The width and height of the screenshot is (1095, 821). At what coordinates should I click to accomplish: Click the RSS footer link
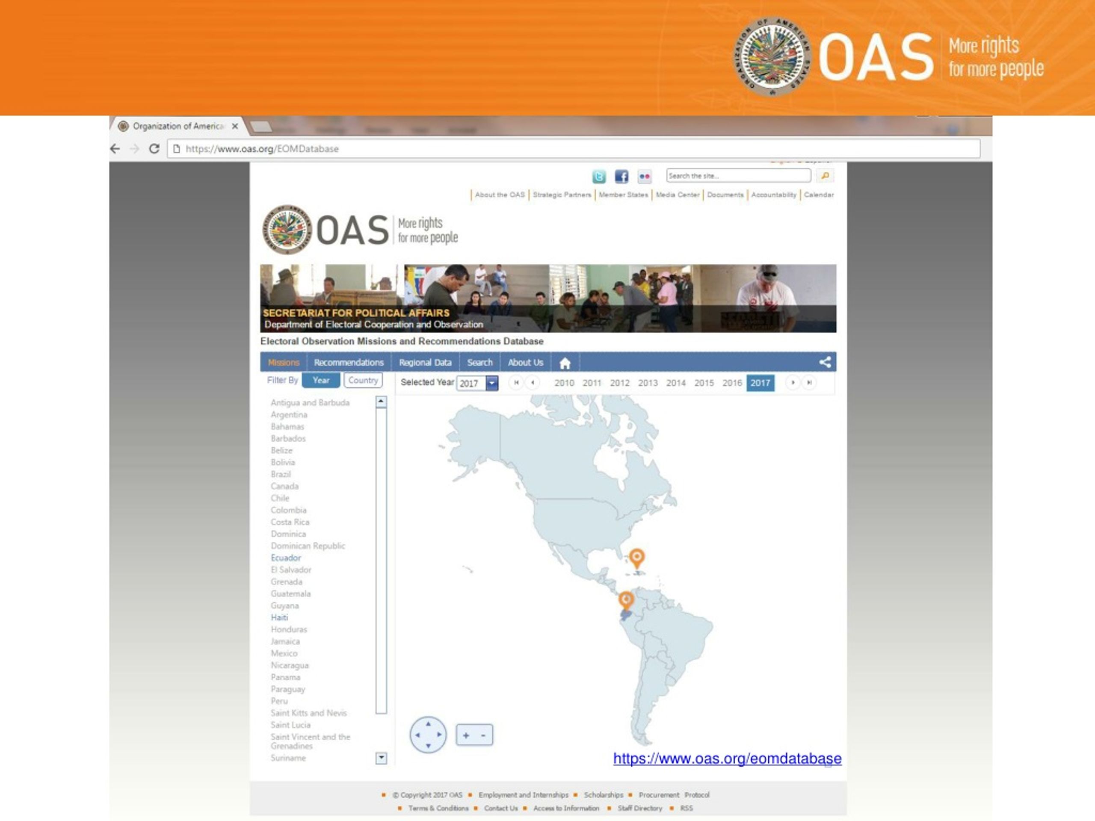pos(687,808)
